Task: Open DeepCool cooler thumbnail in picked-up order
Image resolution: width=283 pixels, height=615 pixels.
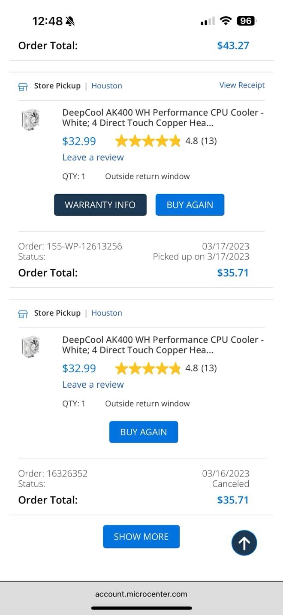Action: pyautogui.click(x=30, y=120)
